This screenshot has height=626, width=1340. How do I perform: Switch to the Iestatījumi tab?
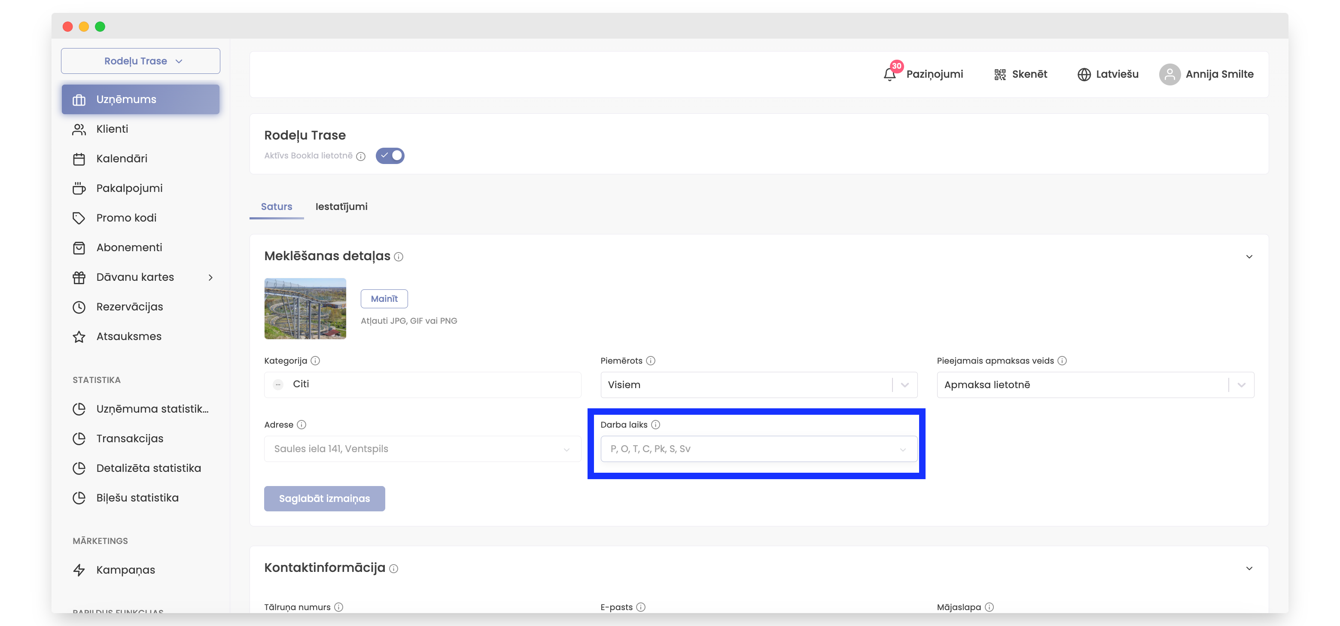341,207
